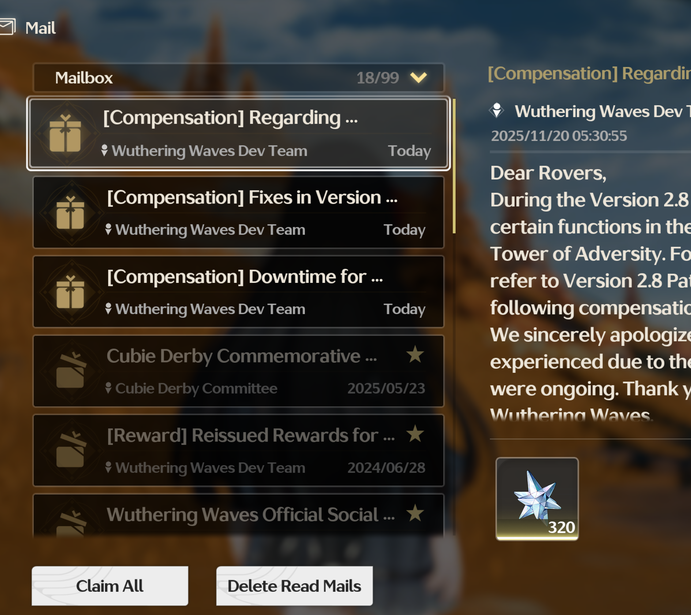Open Compensation Downtime mail
The width and height of the screenshot is (691, 615).
238,292
